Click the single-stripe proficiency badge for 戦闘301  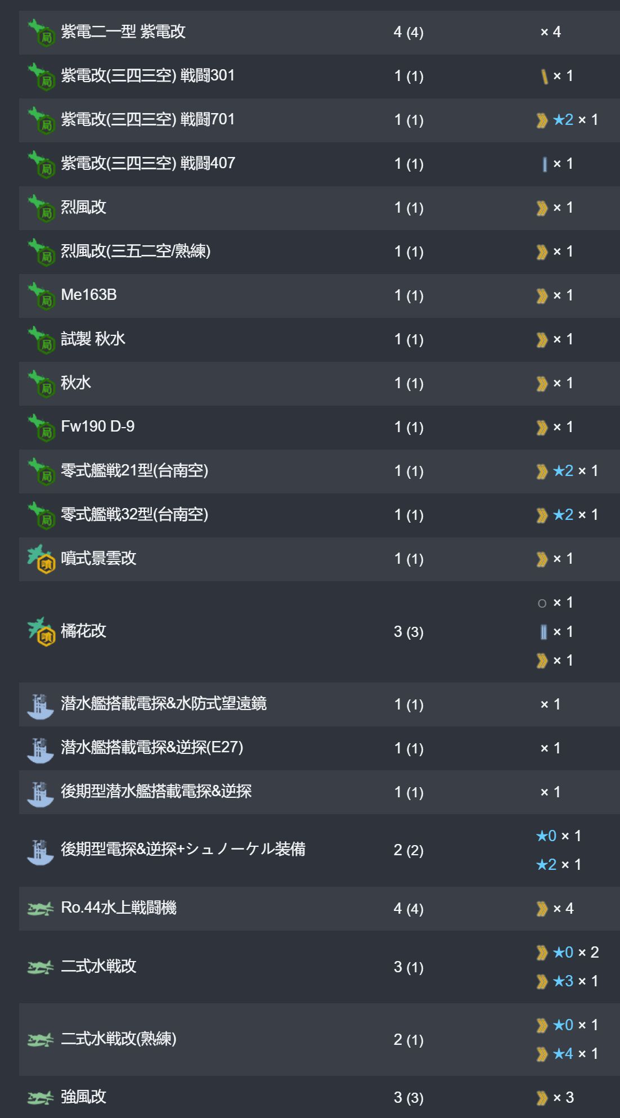tap(545, 77)
